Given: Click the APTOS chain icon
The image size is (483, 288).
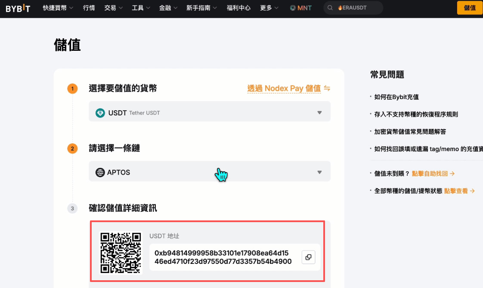Looking at the screenshot, I should tap(99, 172).
